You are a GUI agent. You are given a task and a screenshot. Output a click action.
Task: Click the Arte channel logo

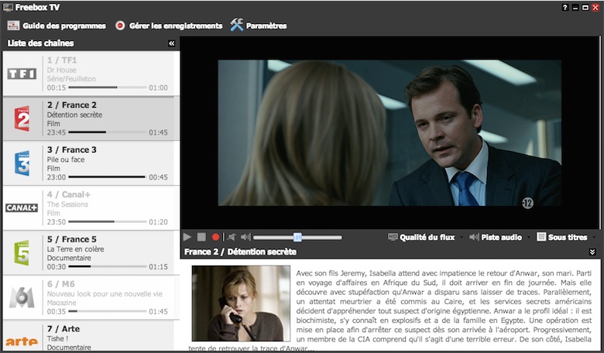click(x=22, y=341)
